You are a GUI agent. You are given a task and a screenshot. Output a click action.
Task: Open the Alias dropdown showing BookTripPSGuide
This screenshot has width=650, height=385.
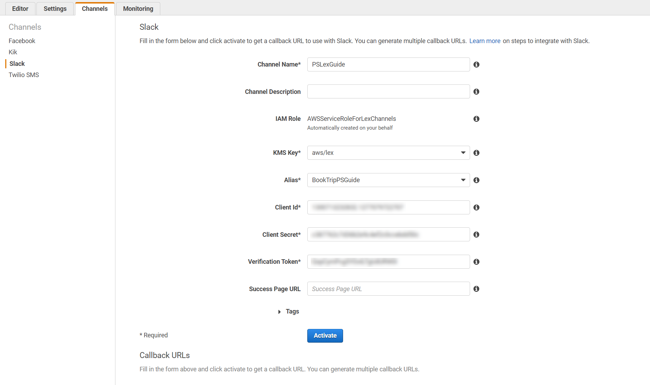[x=388, y=180]
